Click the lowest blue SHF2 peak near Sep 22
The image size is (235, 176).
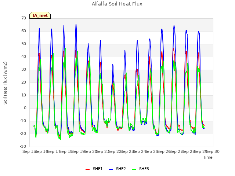[x=113, y=65]
